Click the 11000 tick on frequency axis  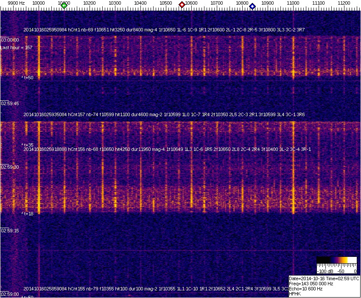click(x=293, y=3)
